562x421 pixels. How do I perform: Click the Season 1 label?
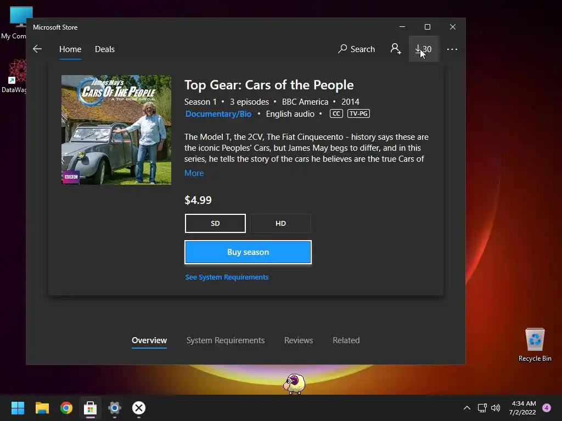pyautogui.click(x=200, y=101)
